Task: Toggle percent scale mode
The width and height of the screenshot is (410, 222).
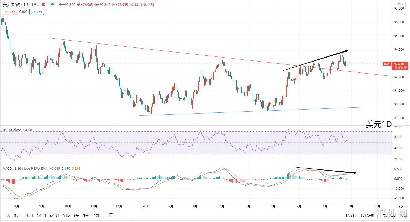Action: [x=384, y=215]
